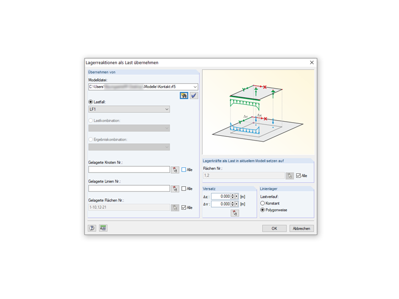Click the ΔY offset value field
This screenshot has width=399, height=299.
(x=221, y=204)
